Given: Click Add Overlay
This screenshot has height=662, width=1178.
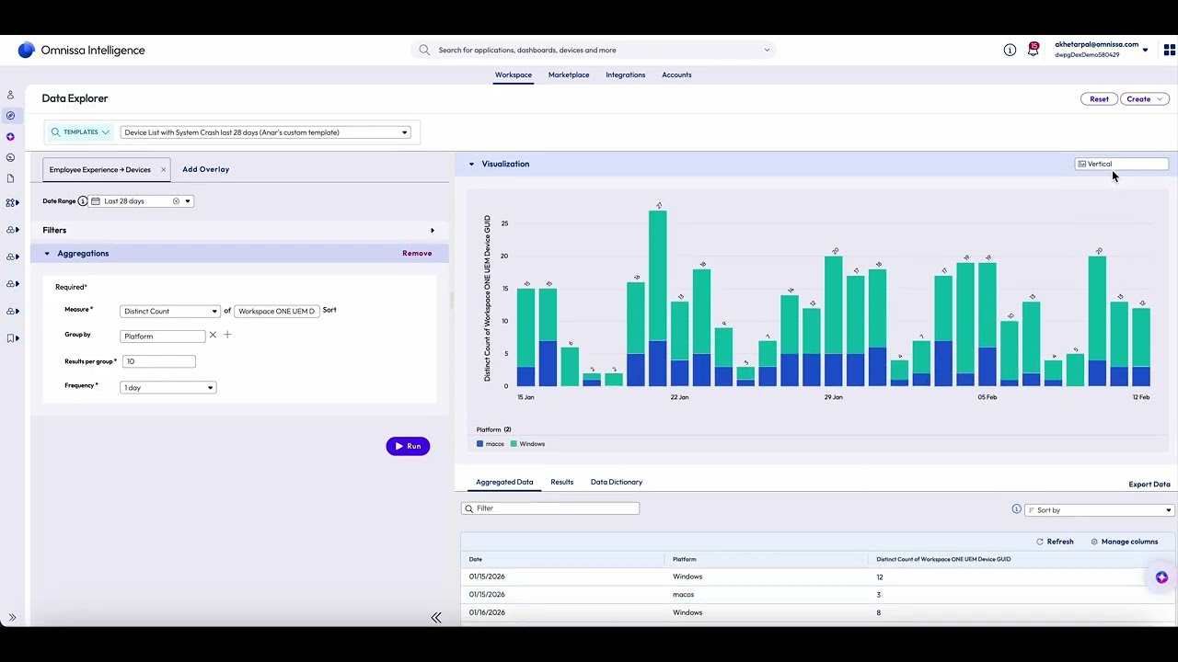Looking at the screenshot, I should pos(205,170).
